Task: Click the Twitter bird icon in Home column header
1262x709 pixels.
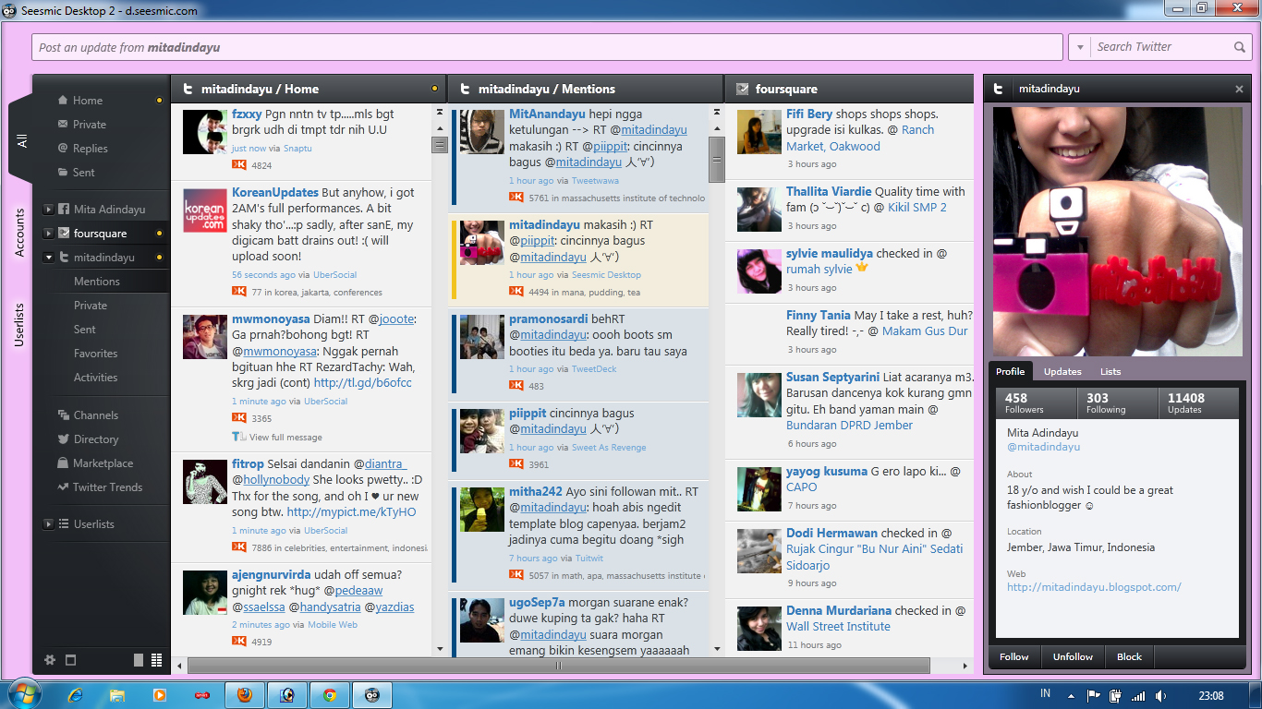Action: tap(188, 90)
